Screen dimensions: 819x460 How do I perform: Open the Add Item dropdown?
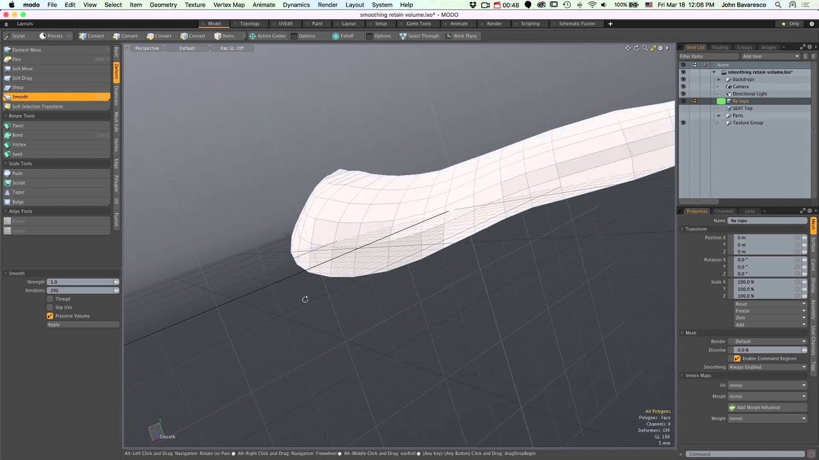(x=770, y=56)
